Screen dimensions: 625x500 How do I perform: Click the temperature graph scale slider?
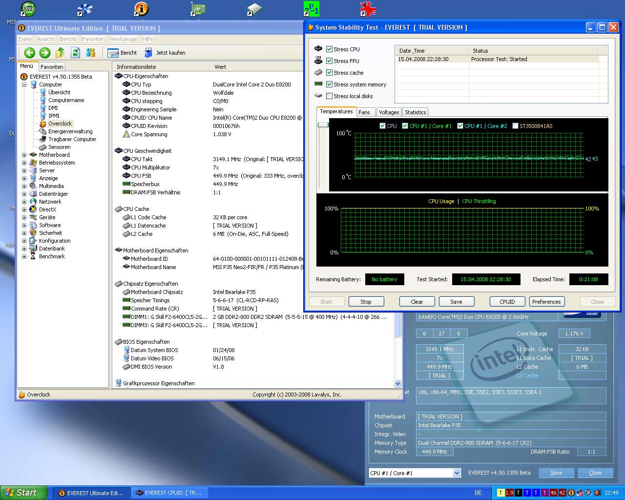pos(323,125)
